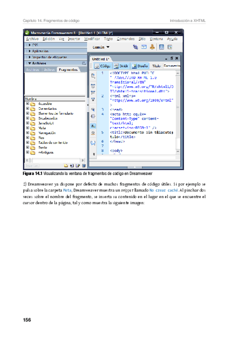The height and width of the screenshot is (341, 240).
Task: Switch to the Archivos tab
Action: (33, 70)
